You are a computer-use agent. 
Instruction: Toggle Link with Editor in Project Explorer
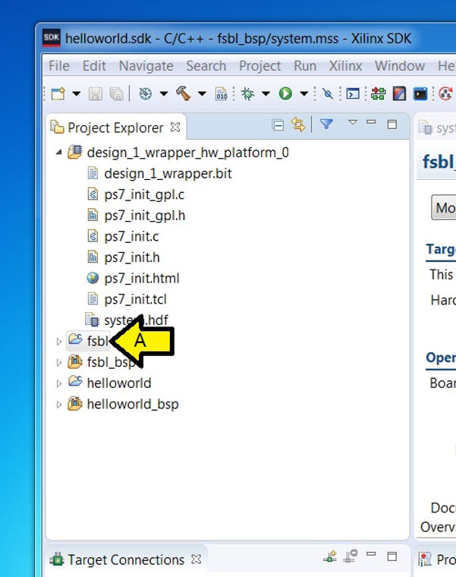298,125
